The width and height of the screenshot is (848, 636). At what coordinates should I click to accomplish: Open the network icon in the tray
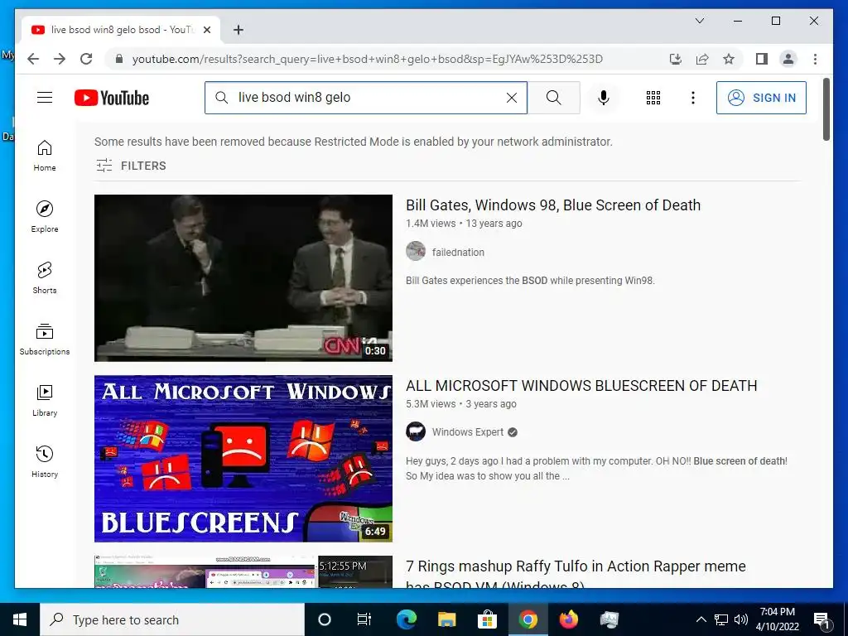pos(721,619)
